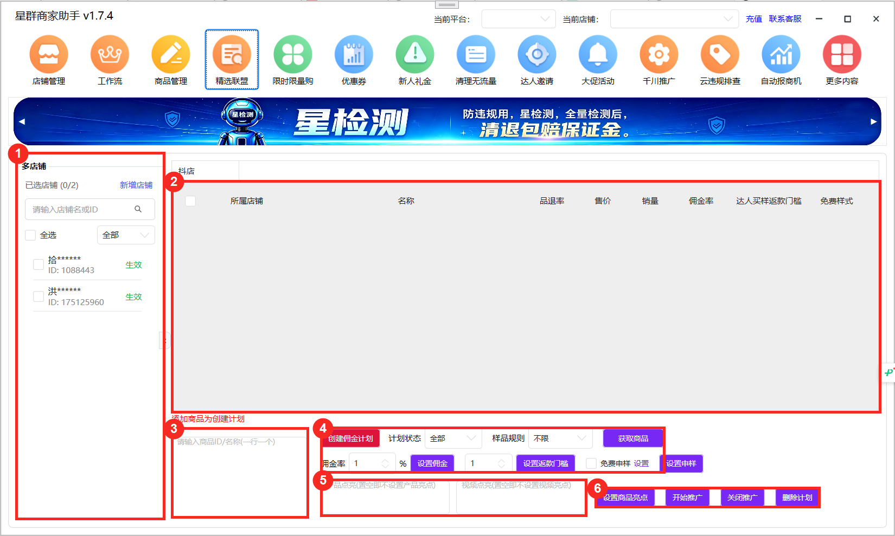Image resolution: width=895 pixels, height=536 pixels.
Task: Click the 联系客服 support link
Action: [785, 19]
